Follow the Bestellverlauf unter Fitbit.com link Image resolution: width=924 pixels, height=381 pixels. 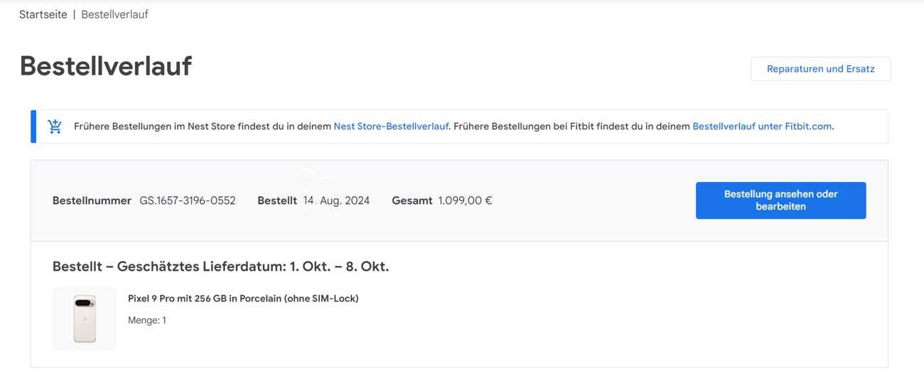(x=762, y=127)
